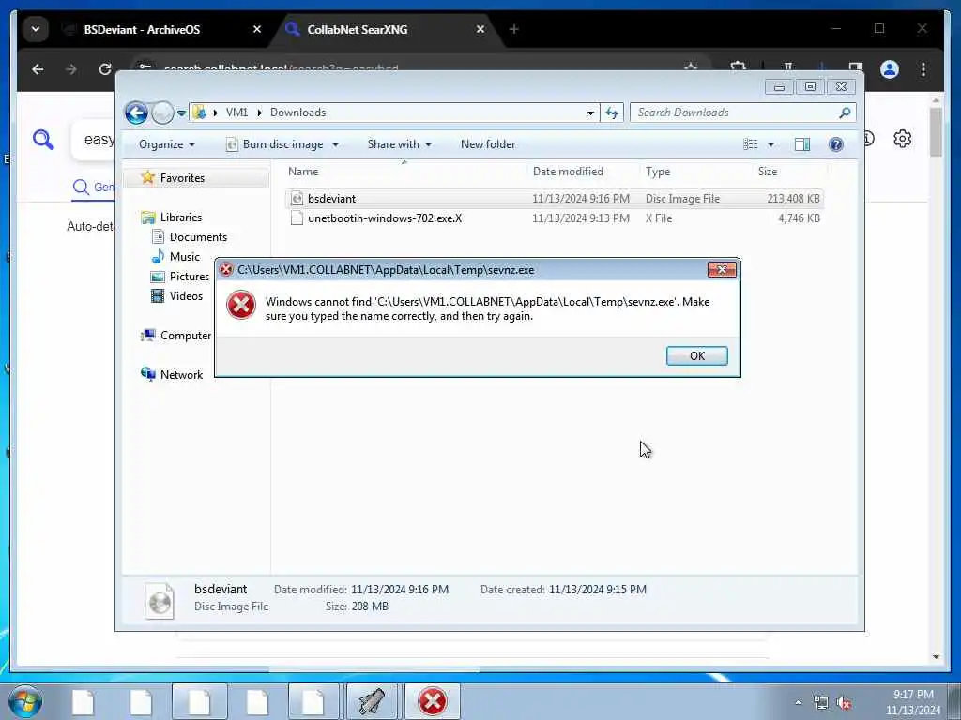The image size is (961, 720).
Task: Open the Documents library
Action: 198,237
